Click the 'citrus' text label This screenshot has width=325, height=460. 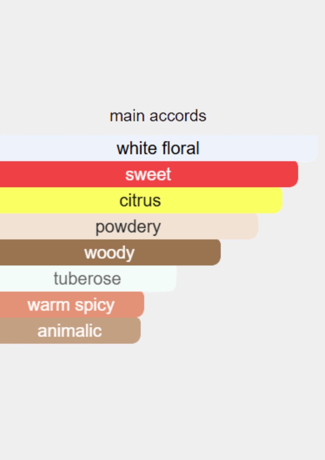pyautogui.click(x=140, y=201)
